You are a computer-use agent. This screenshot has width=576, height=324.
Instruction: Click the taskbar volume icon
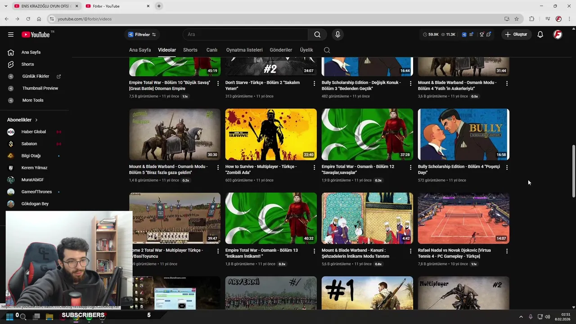[548, 317]
